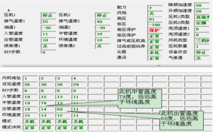Select the 能力 value field showing 7
213x134 pixels.
click(155, 8)
